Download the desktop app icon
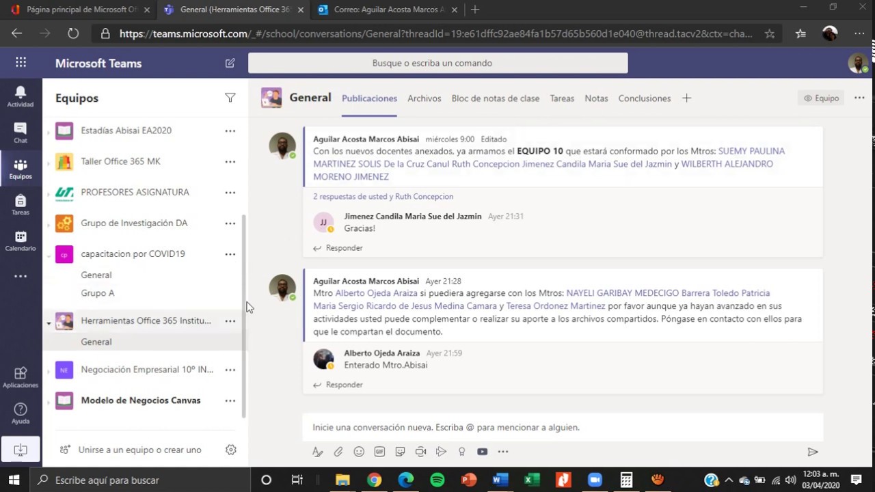This screenshot has height=492, width=875. [21, 450]
